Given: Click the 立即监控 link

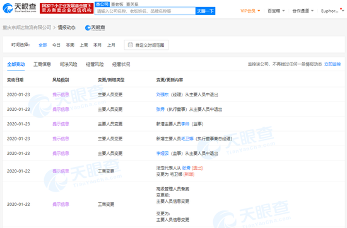Looking at the screenshot, I should coord(332,64).
